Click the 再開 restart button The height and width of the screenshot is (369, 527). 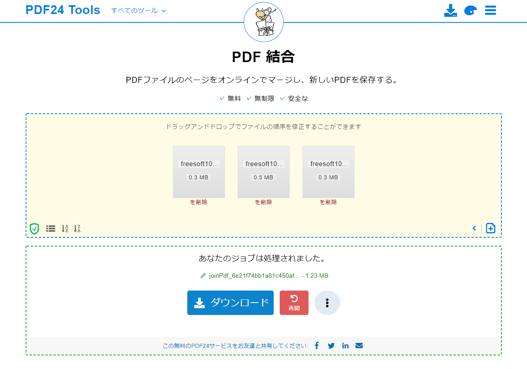coord(294,303)
